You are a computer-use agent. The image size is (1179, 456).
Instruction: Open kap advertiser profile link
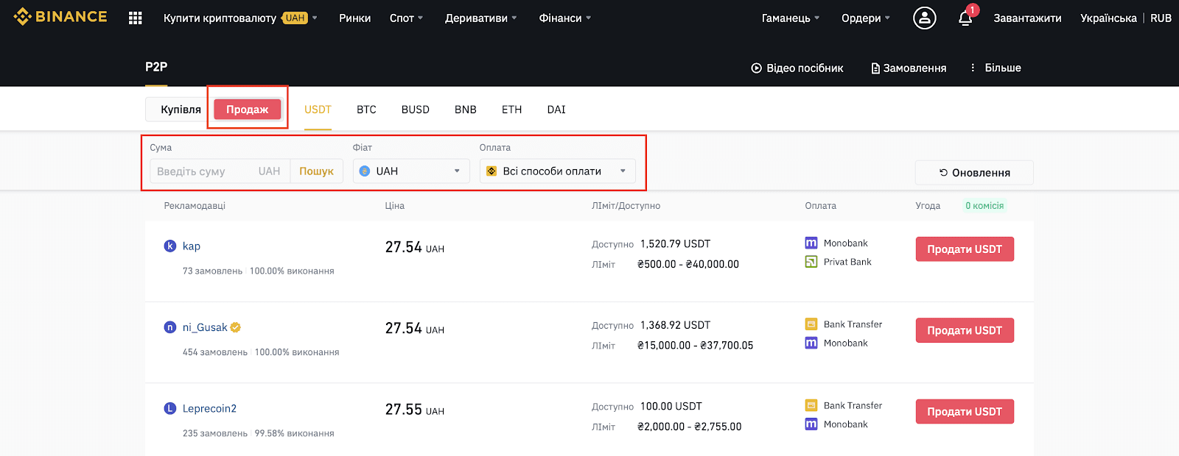(192, 246)
